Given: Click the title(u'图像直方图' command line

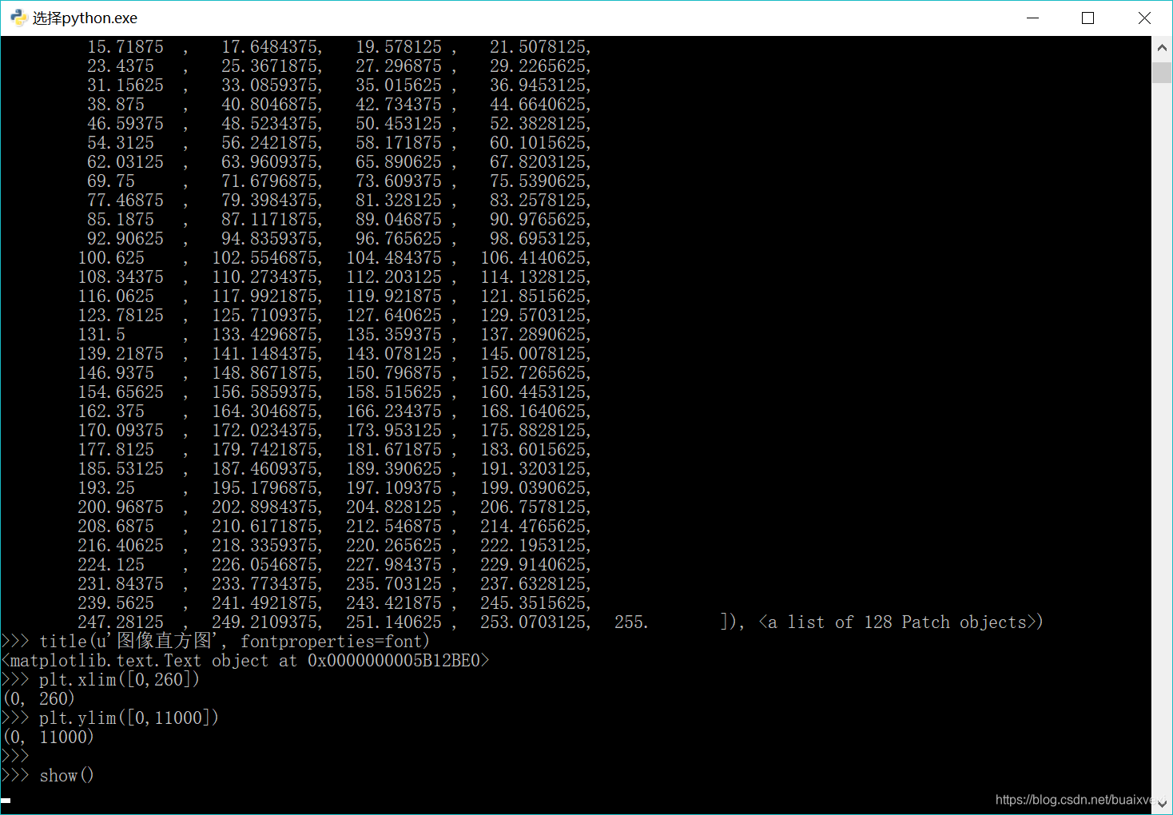Looking at the screenshot, I should pos(216,641).
